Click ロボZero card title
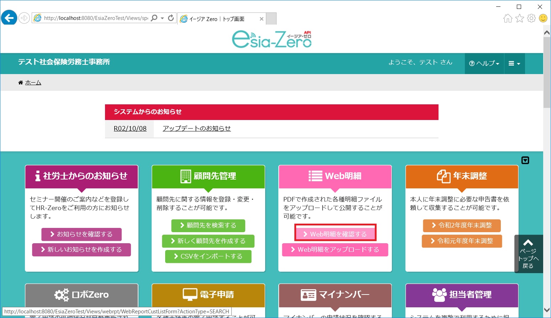 pos(90,295)
